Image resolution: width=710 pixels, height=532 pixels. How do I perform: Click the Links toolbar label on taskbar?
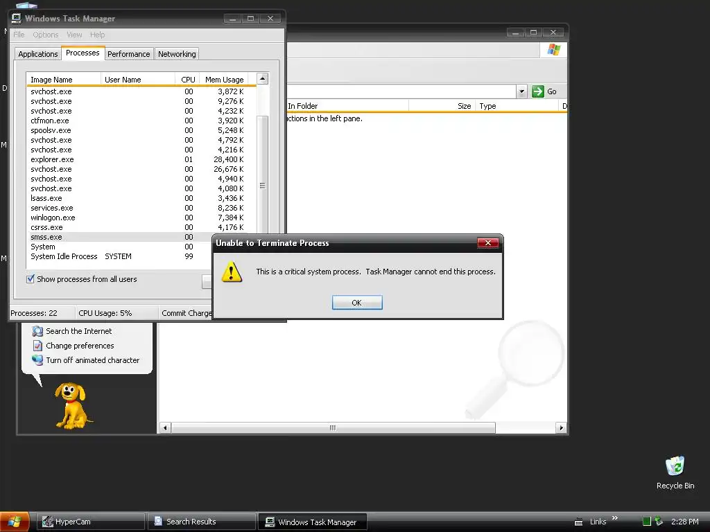[x=598, y=522]
